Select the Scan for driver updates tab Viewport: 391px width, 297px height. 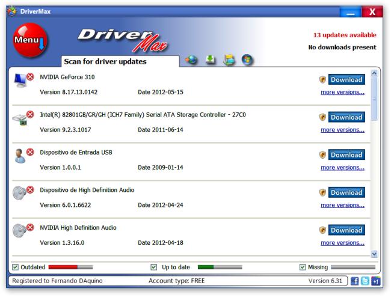click(x=120, y=61)
